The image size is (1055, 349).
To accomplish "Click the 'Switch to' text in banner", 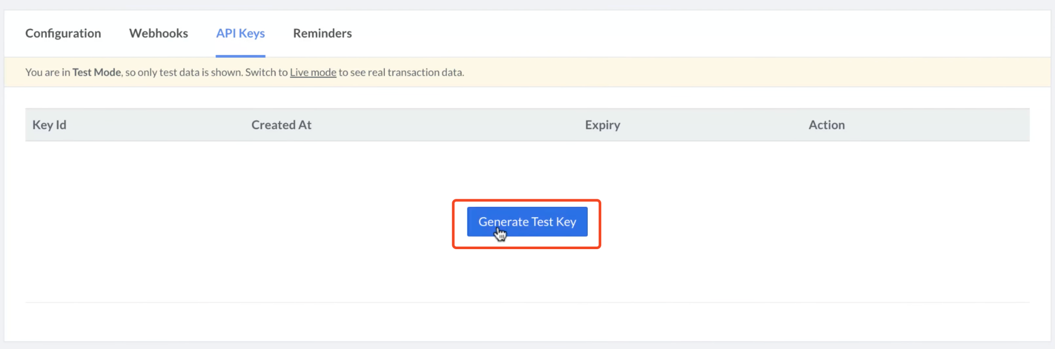I will click(266, 73).
